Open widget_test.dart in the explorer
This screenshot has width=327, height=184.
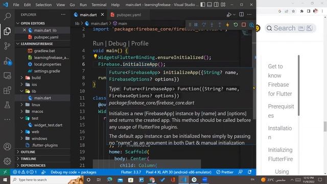point(48,125)
